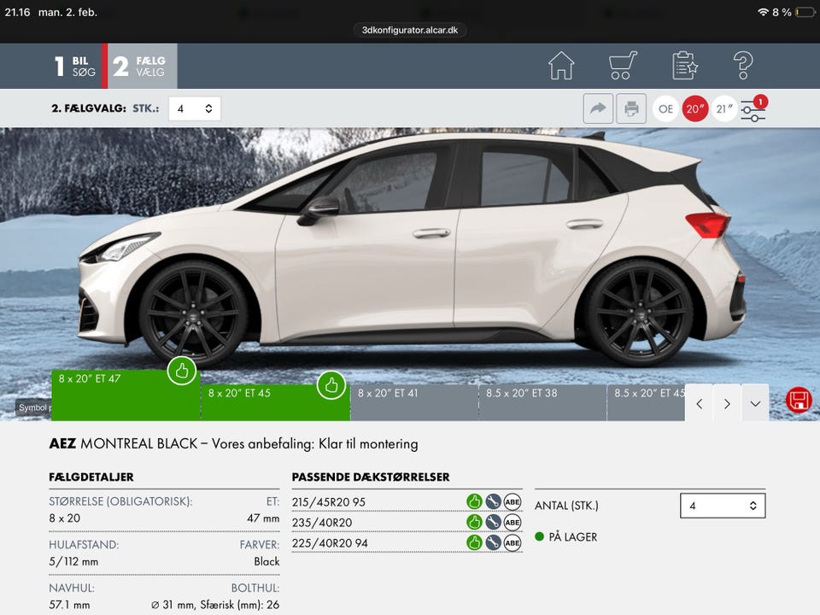This screenshot has width=820, height=615.
Task: Print the wheel configuration
Action: (x=631, y=108)
